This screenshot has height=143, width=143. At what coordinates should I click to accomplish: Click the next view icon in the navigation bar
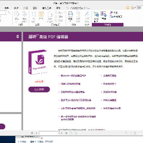click(x=75, y=133)
